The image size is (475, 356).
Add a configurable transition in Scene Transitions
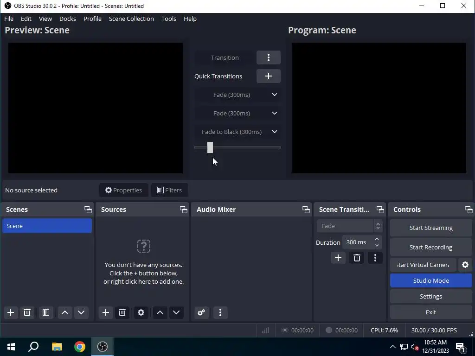[x=338, y=258]
